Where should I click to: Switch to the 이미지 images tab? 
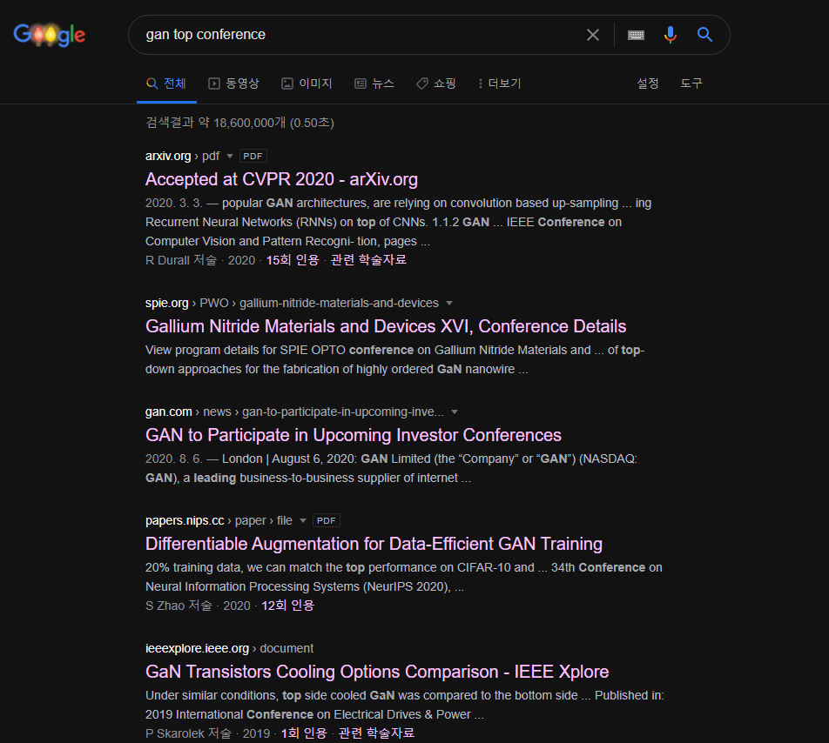coord(307,84)
